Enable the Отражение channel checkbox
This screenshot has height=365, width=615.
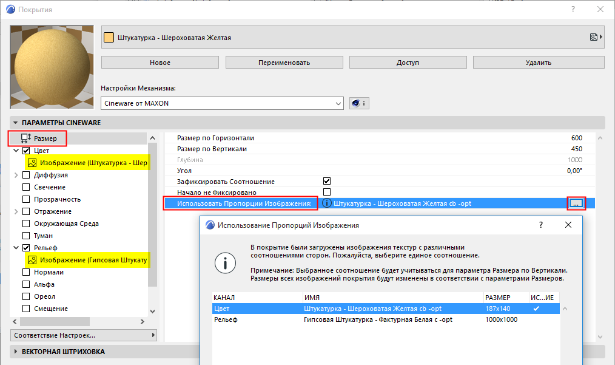coord(26,211)
